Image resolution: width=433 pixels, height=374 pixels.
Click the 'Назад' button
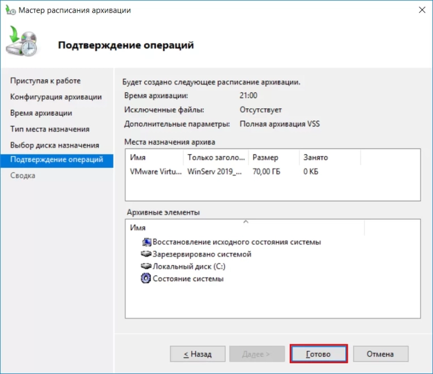point(198,354)
